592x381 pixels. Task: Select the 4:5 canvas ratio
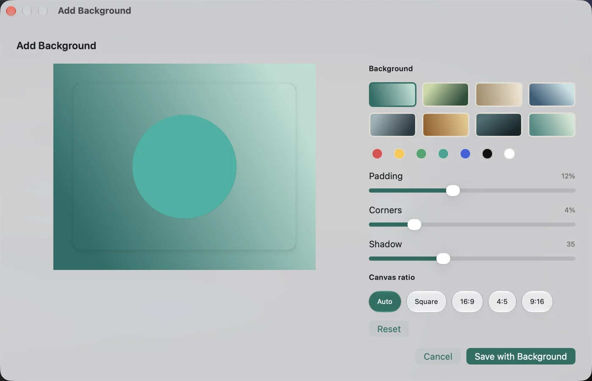pyautogui.click(x=502, y=302)
